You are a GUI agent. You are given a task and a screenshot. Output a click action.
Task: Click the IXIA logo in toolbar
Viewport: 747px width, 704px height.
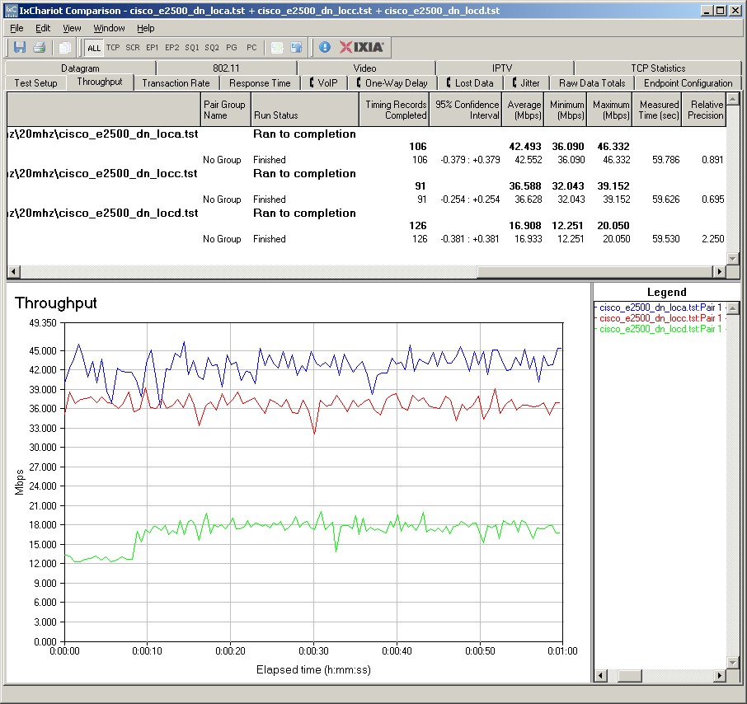click(x=362, y=47)
